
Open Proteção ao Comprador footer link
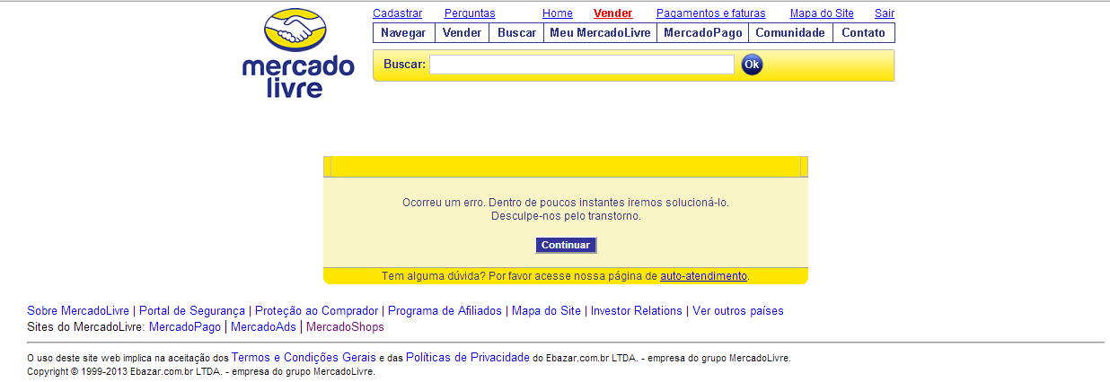[317, 311]
